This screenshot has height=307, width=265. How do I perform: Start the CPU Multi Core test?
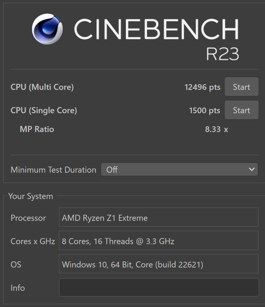(242, 87)
